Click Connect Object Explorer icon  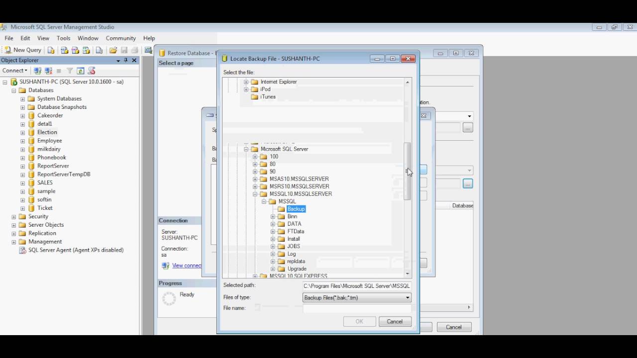(38, 71)
